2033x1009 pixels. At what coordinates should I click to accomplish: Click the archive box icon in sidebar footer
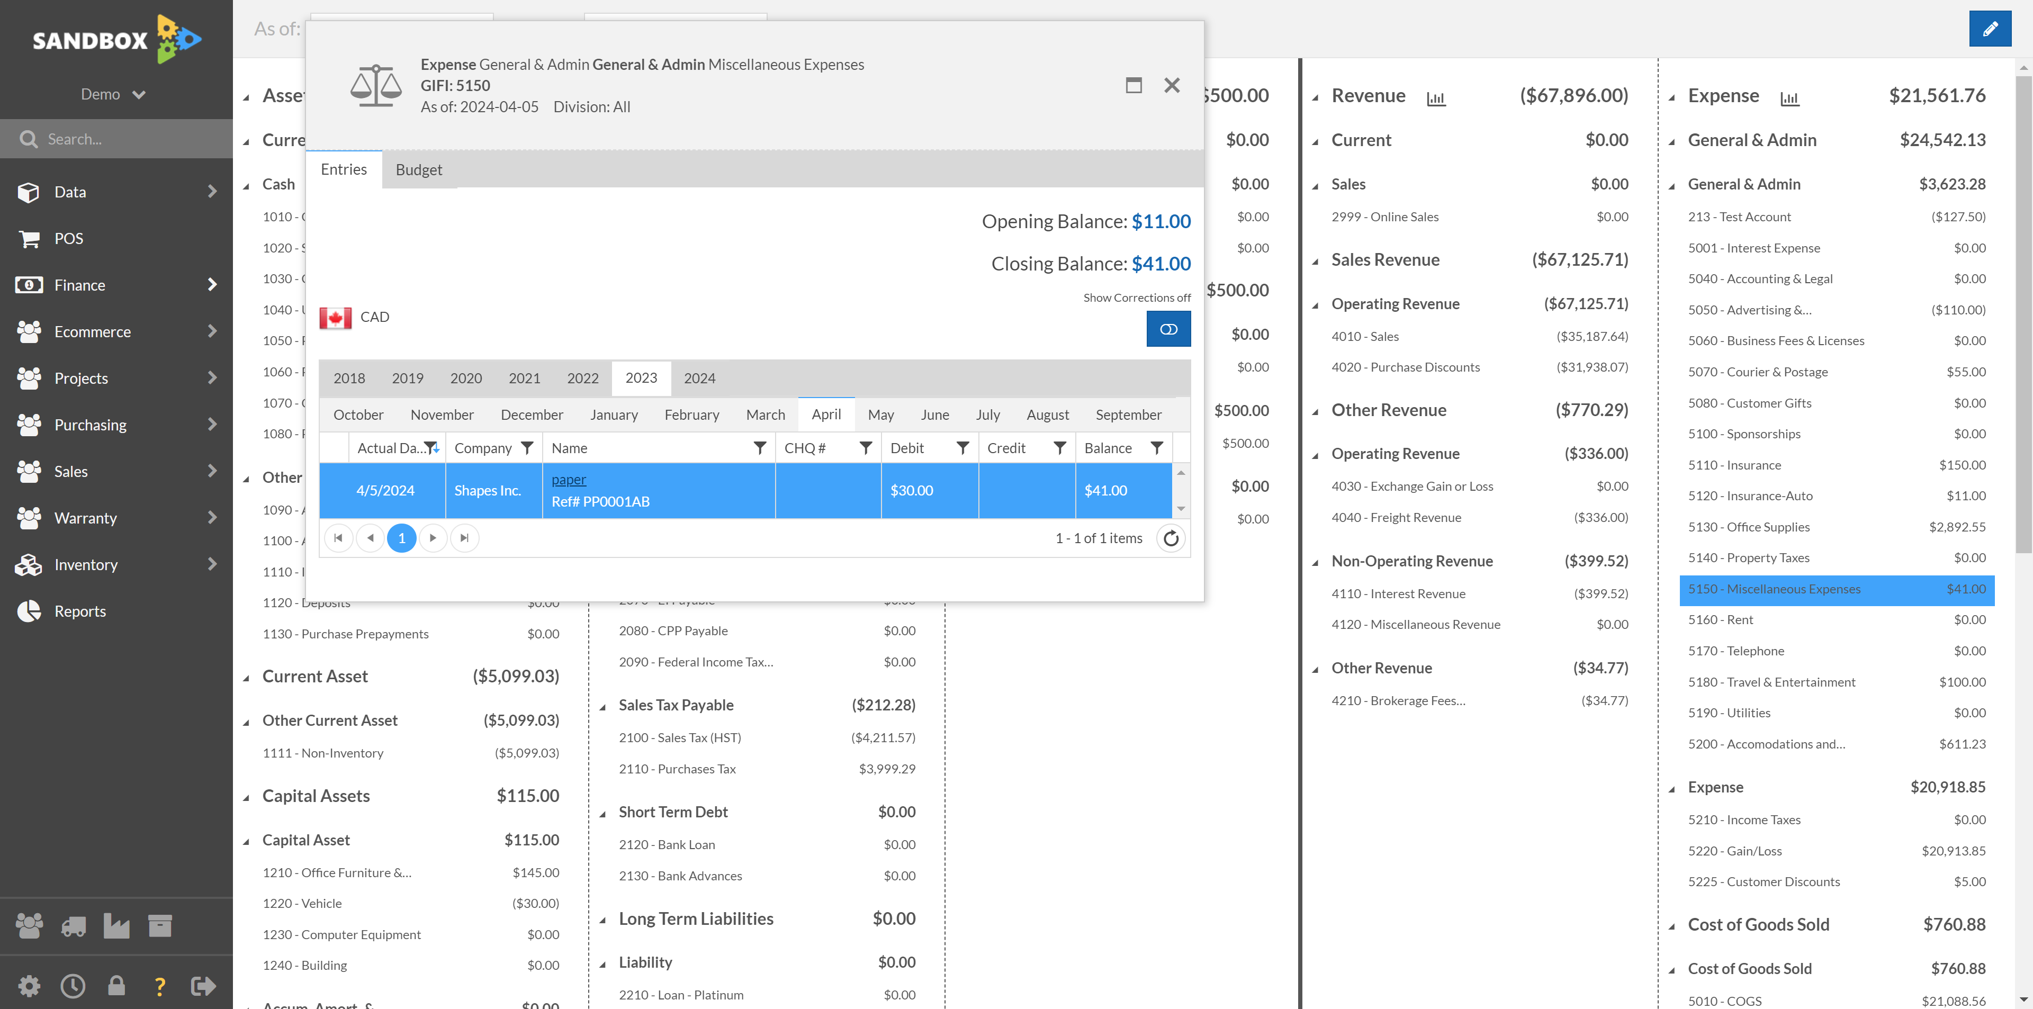pyautogui.click(x=159, y=925)
